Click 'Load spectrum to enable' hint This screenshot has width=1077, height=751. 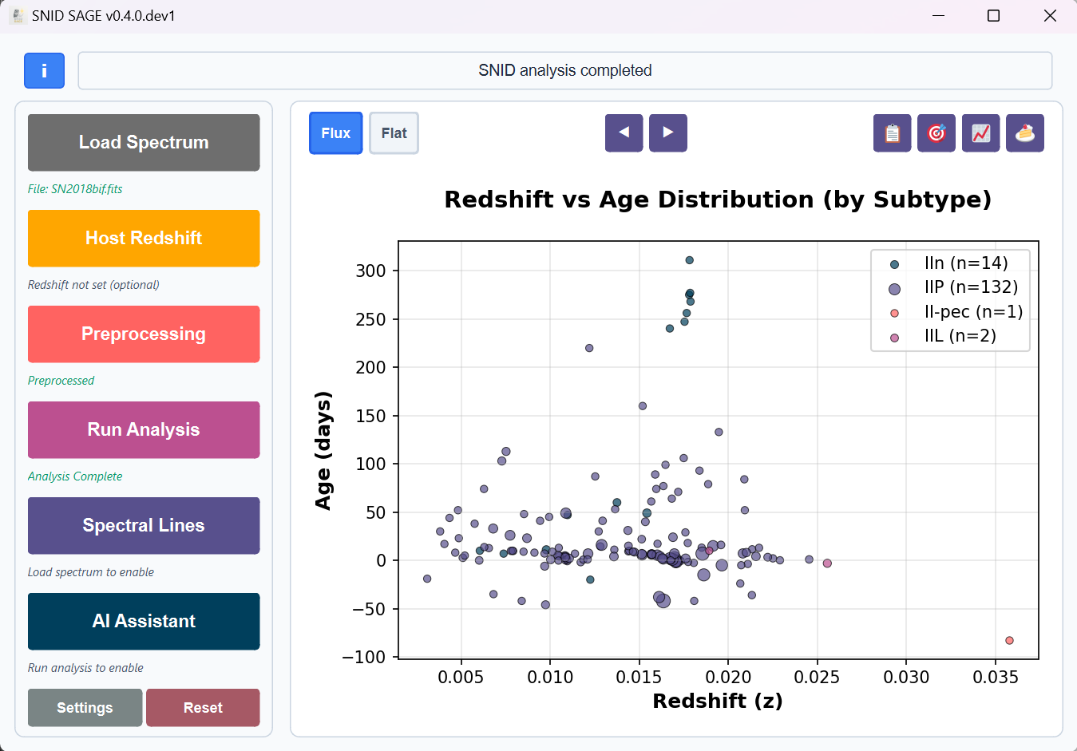[91, 572]
